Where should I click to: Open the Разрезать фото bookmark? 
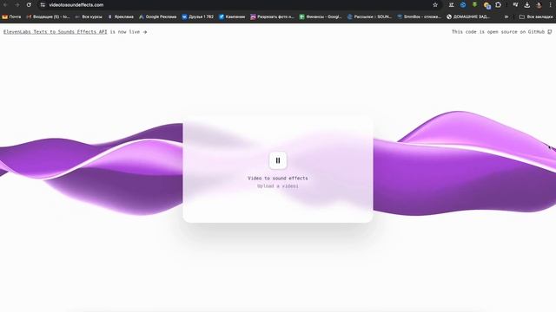tap(272, 16)
